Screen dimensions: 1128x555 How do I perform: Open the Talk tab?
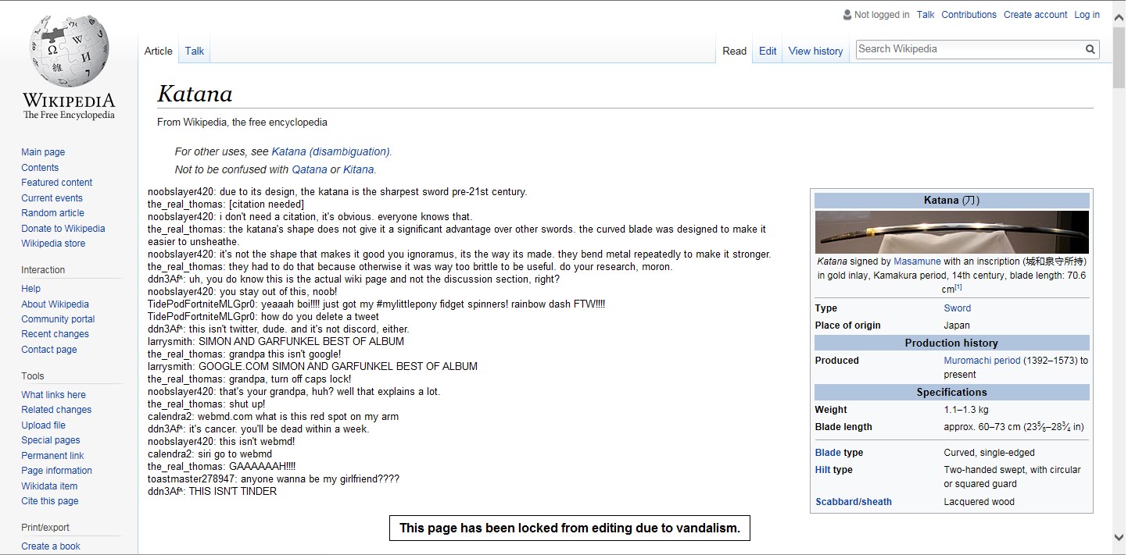click(x=195, y=51)
